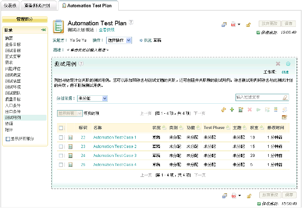The image size is (302, 208).
Task: Open Automation Test Case 1 link
Action: coord(115,137)
